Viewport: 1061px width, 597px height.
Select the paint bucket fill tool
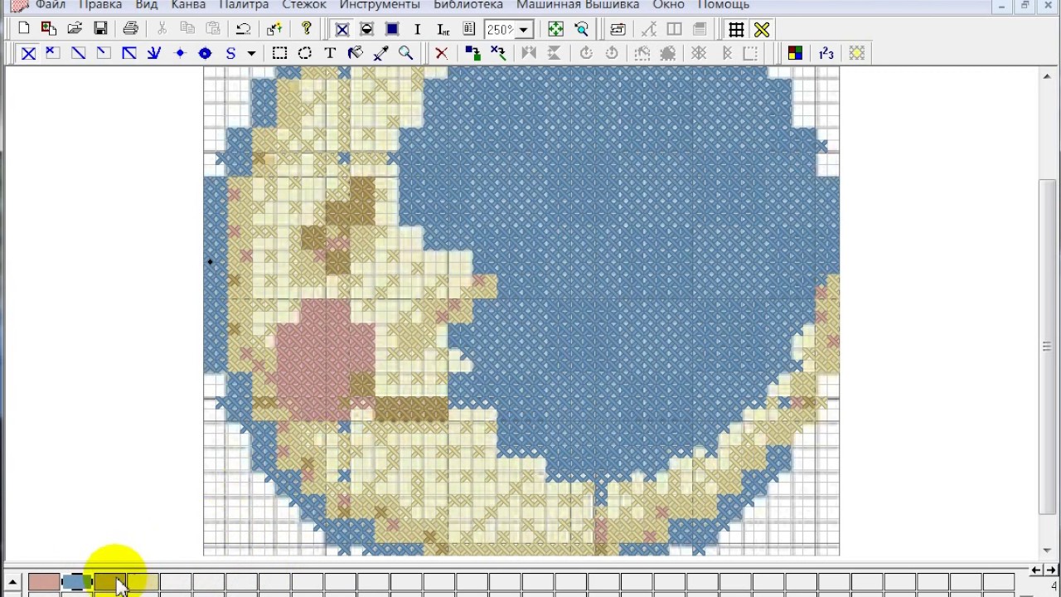point(356,53)
